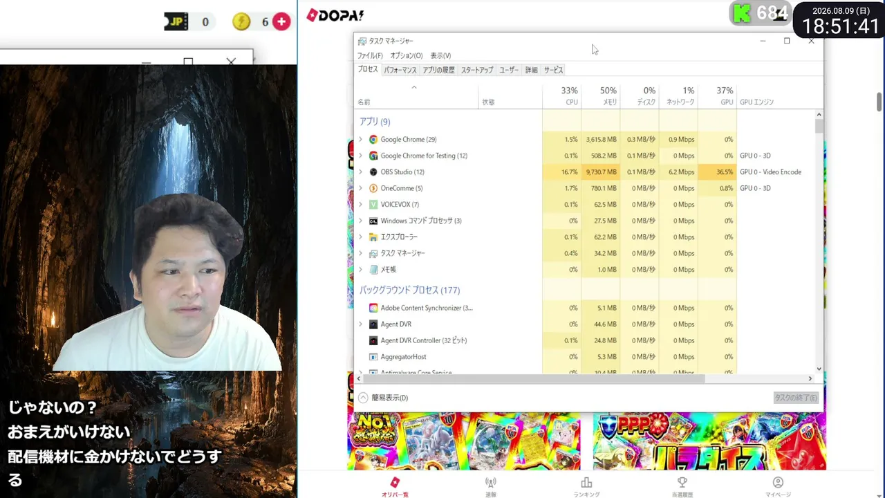Sort processes by the メモリ column header

601,96
